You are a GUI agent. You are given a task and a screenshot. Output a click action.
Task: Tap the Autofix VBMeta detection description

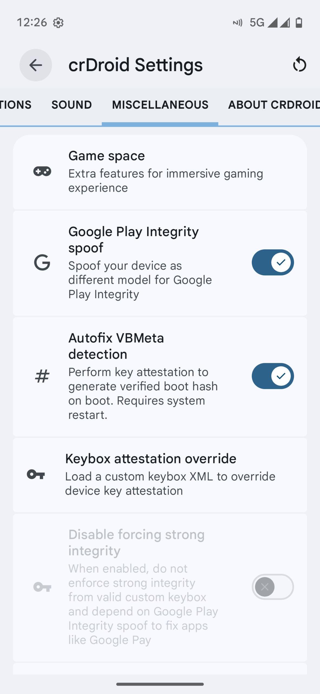143,393
